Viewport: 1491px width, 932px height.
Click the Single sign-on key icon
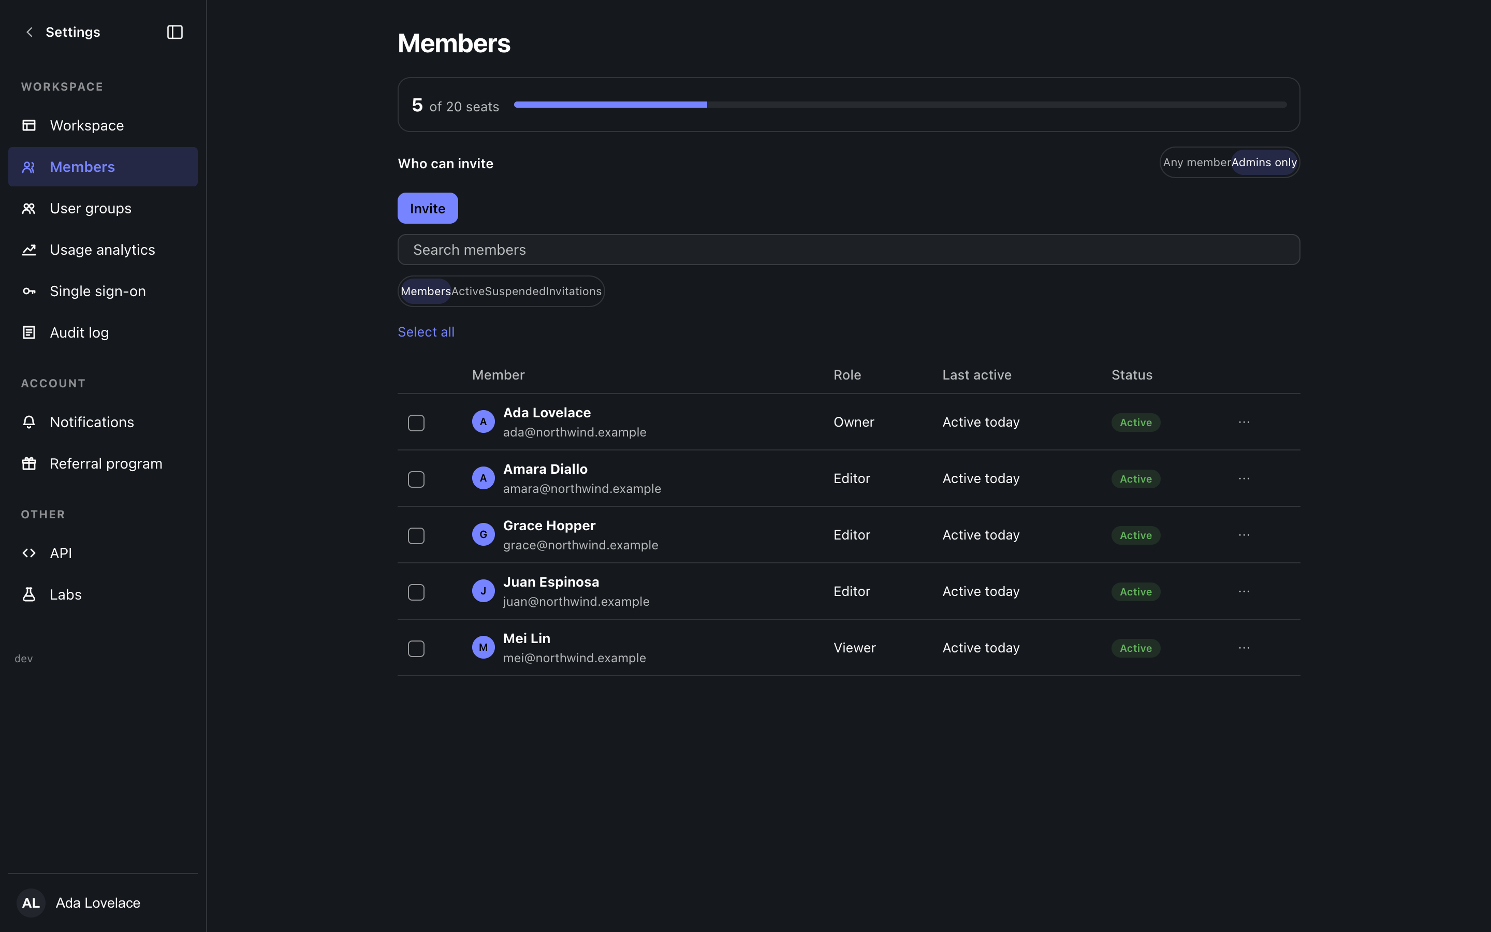[x=29, y=291]
